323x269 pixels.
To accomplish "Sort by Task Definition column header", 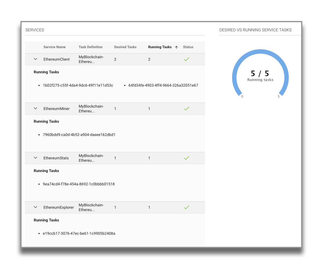I will click(x=91, y=47).
